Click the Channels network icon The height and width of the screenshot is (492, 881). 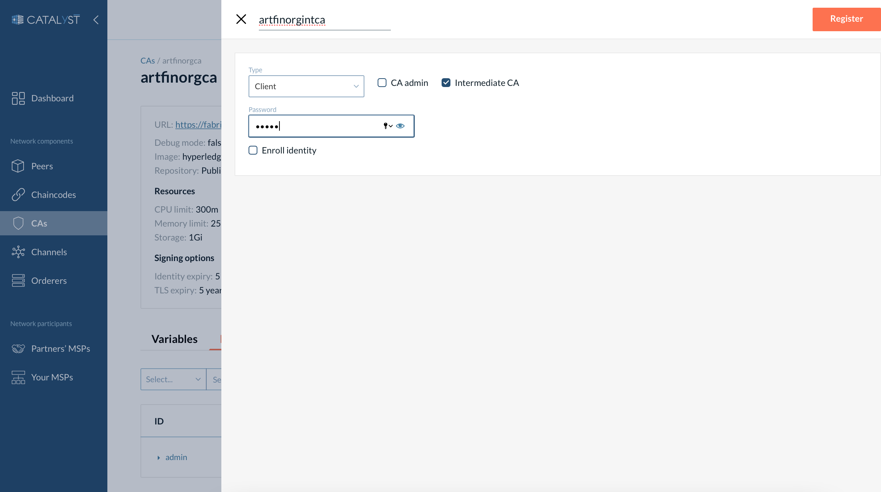pos(18,252)
